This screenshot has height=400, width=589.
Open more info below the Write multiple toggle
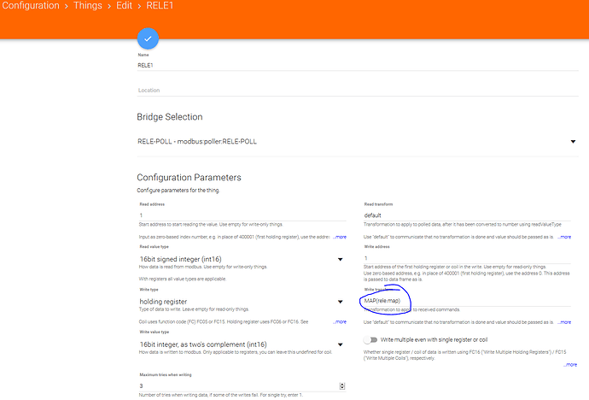[570, 364]
